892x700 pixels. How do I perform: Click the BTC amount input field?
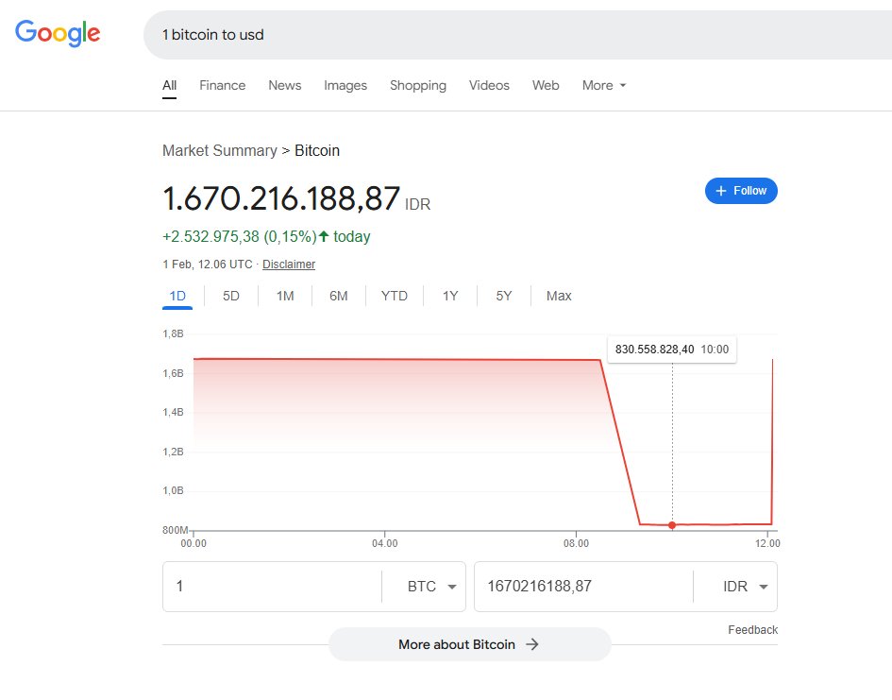click(x=272, y=587)
